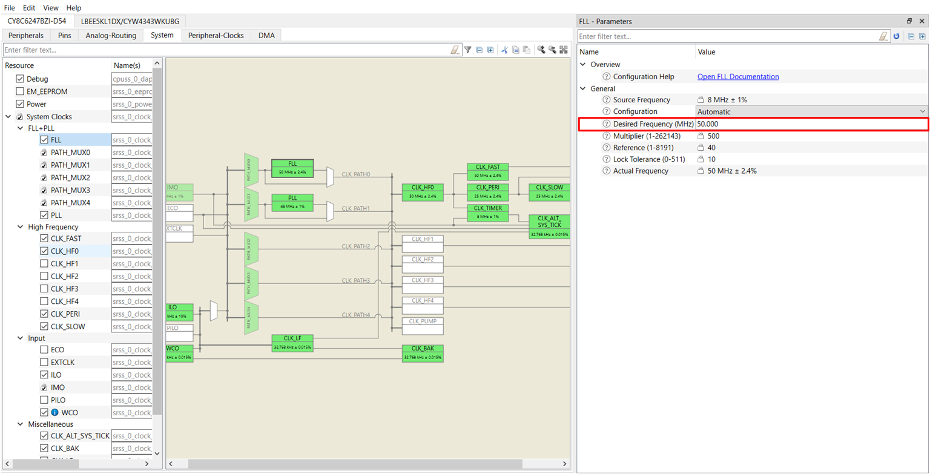Open the Configuration Automatic dropdown
The image size is (930, 474).
[x=812, y=111]
